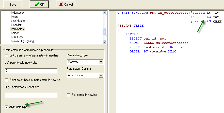Image resolution: width=224 pixels, height=113 pixels.
Task: Click the @test parameter in the preview
Action: point(196,21)
